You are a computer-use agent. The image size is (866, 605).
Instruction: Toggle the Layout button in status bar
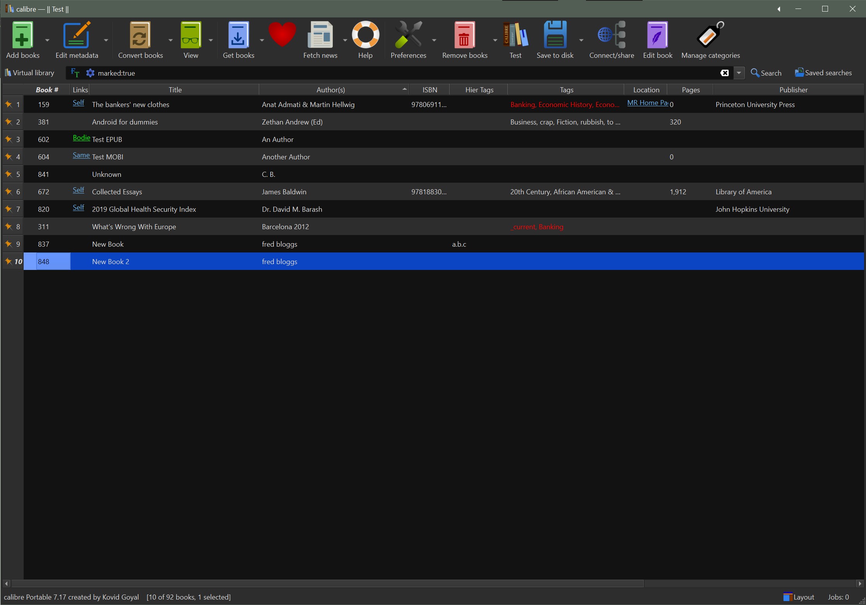[799, 597]
